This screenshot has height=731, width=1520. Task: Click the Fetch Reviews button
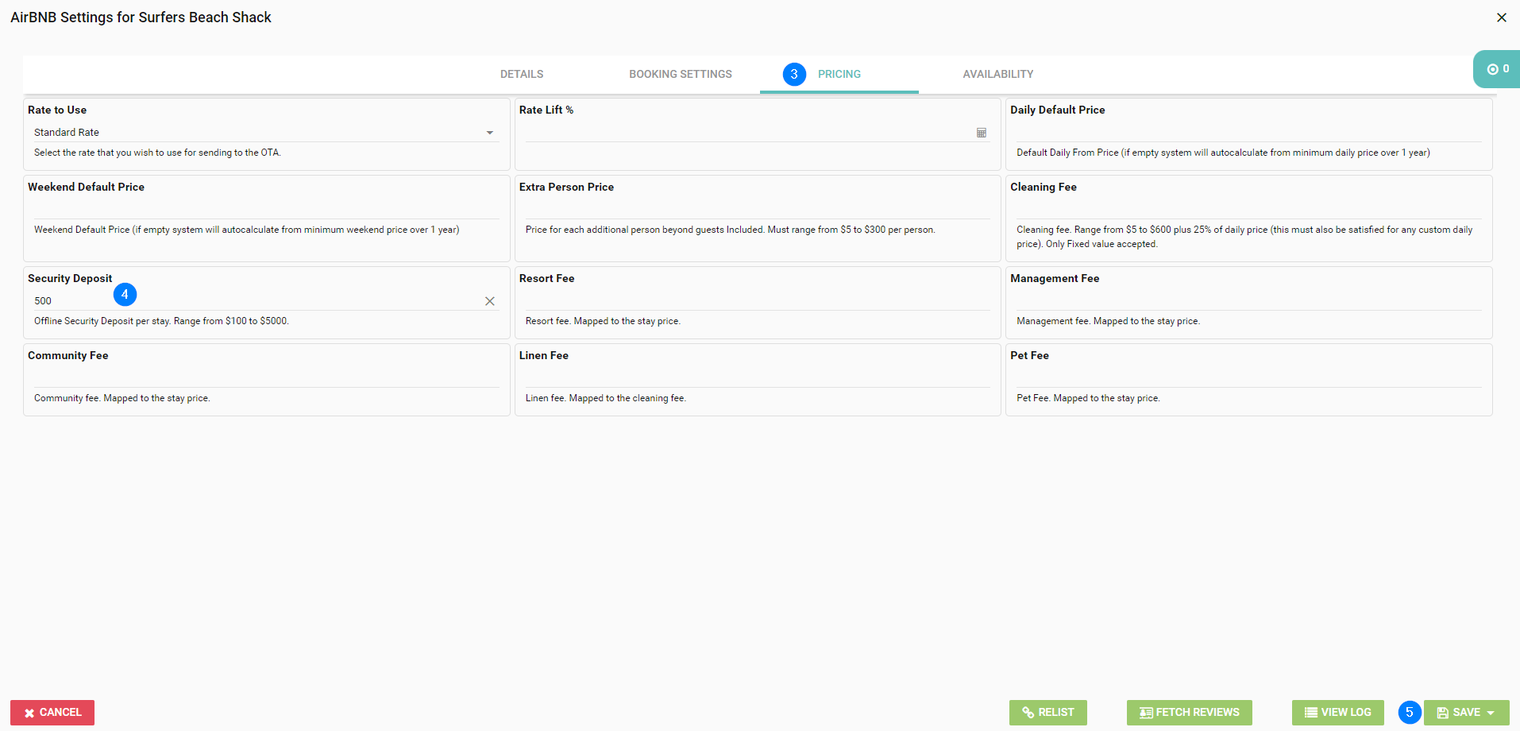pyautogui.click(x=1189, y=713)
